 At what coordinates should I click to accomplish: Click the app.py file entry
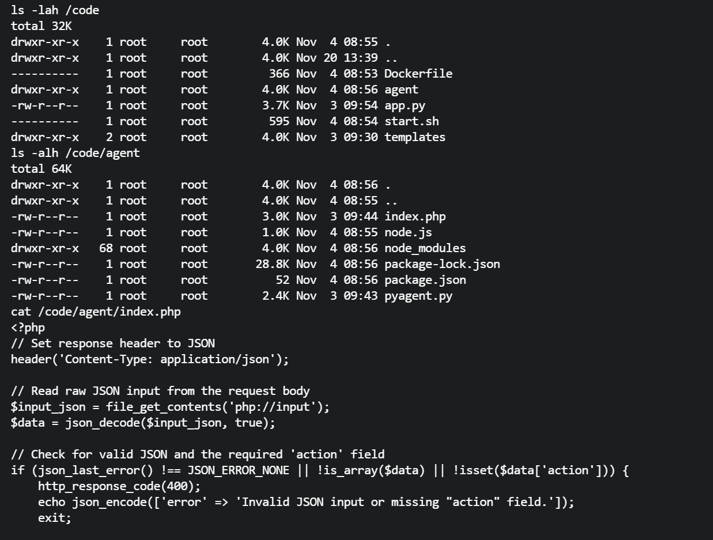tap(404, 105)
